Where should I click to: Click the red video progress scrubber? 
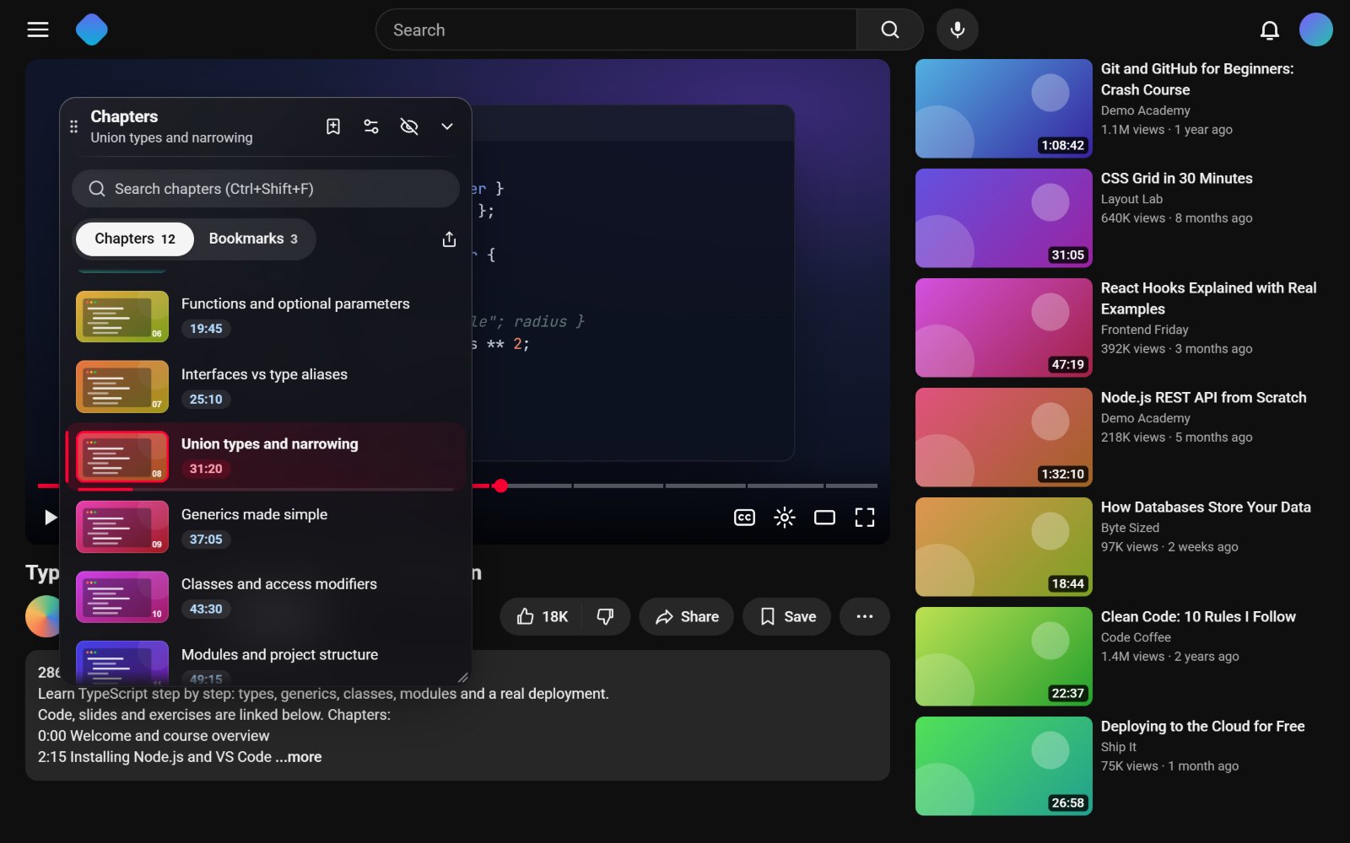pos(500,486)
